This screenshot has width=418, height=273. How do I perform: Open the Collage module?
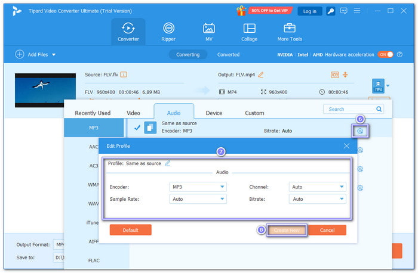click(249, 32)
